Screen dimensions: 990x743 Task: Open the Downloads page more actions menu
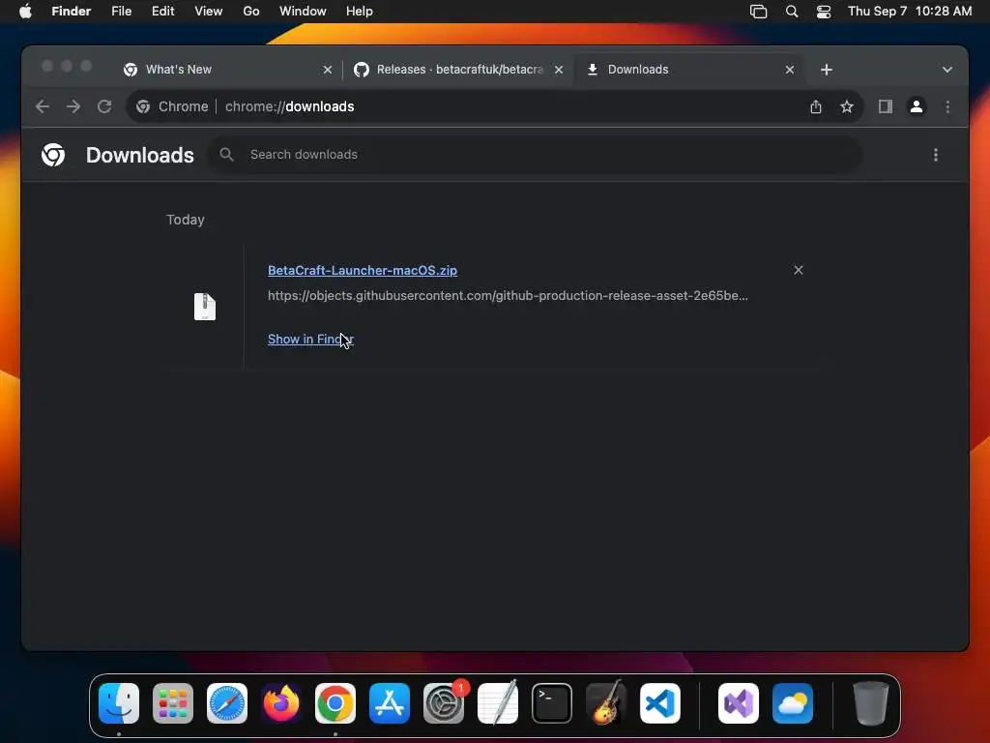point(935,155)
